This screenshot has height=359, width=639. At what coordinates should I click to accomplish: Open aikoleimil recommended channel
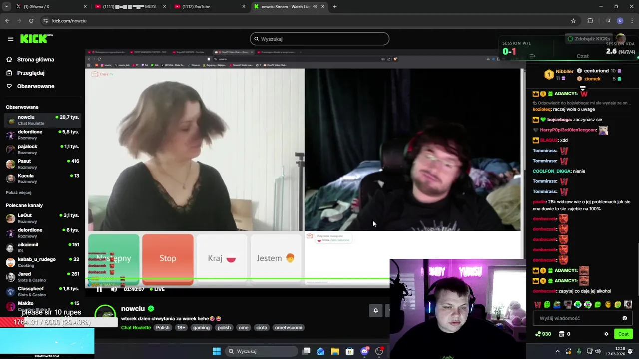click(x=42, y=247)
